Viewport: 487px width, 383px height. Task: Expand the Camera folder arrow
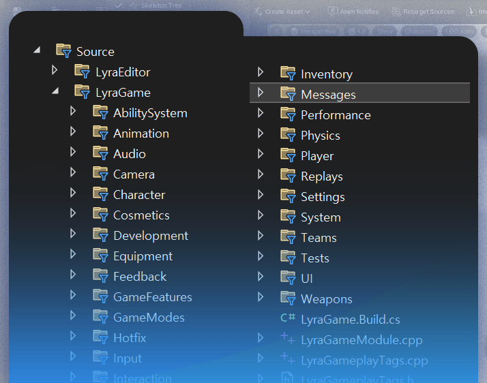coord(73,172)
